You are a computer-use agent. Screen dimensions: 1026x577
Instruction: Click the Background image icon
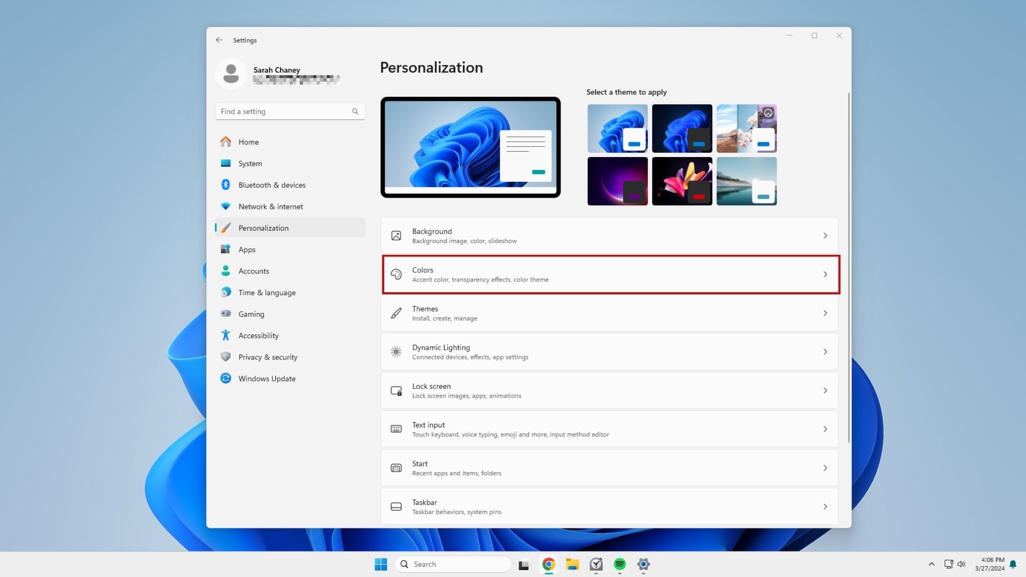click(x=396, y=236)
